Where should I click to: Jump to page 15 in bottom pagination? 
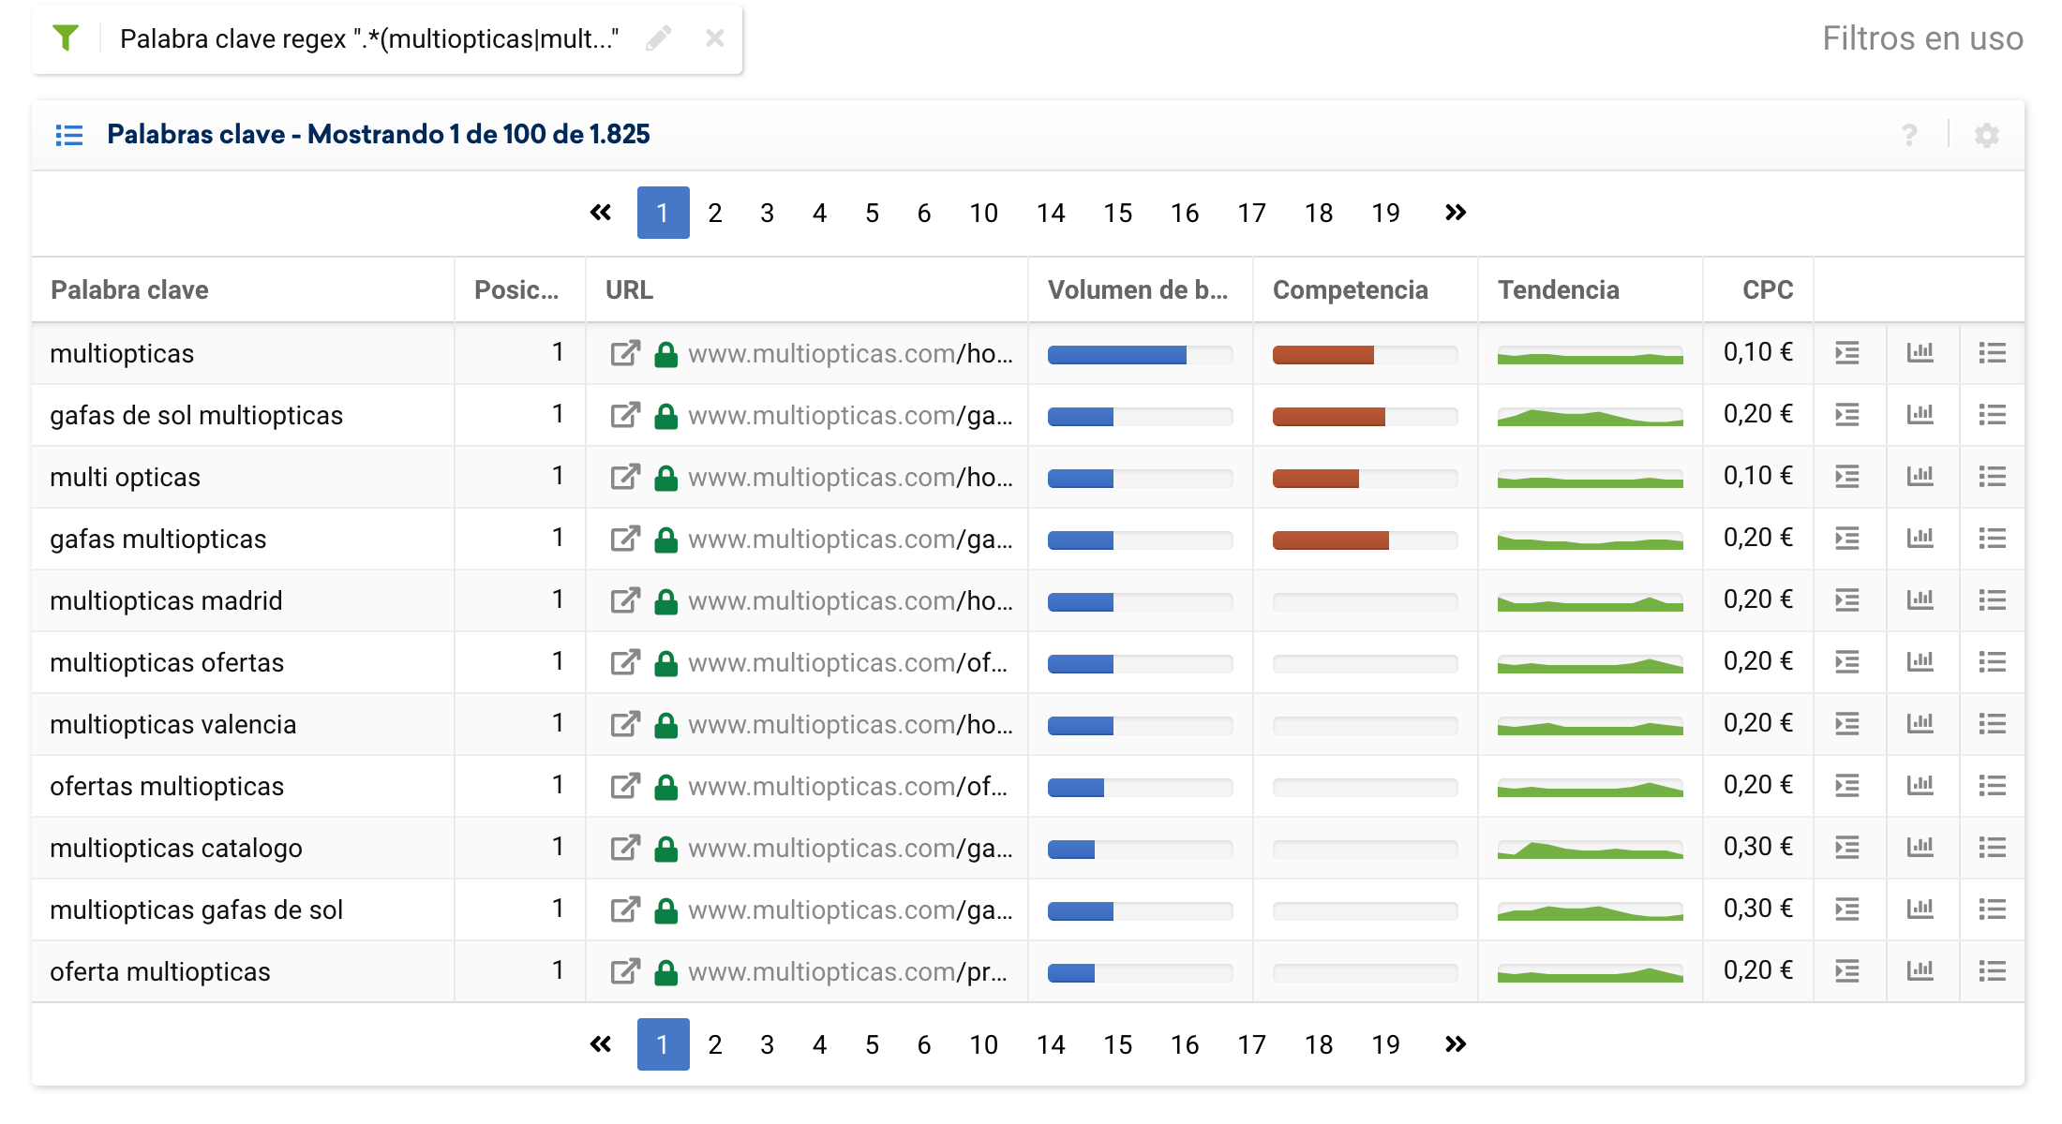pos(1117,1044)
